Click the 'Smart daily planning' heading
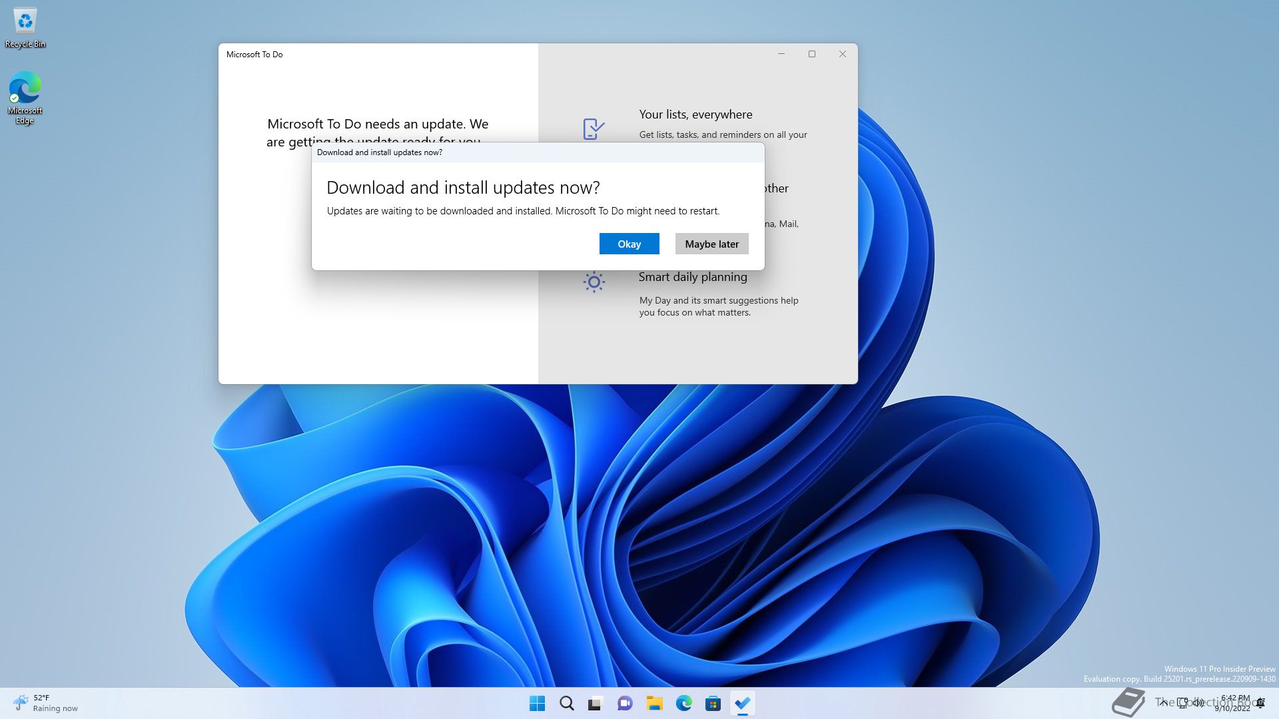 (693, 277)
